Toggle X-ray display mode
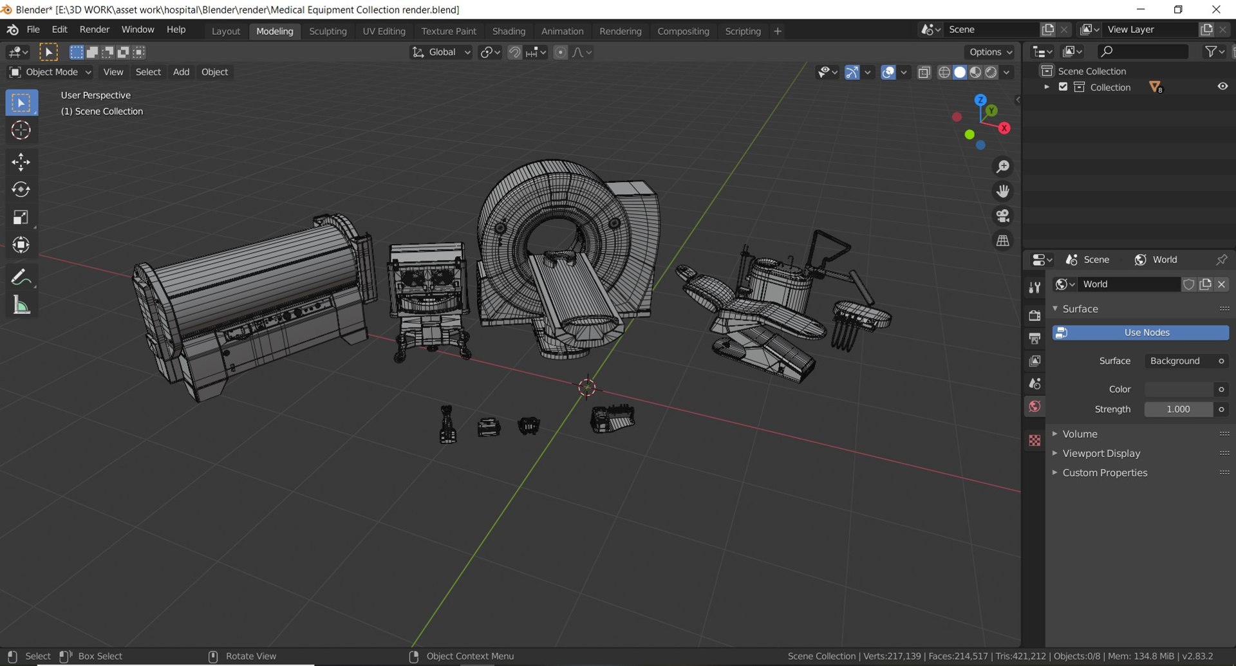 coord(924,72)
